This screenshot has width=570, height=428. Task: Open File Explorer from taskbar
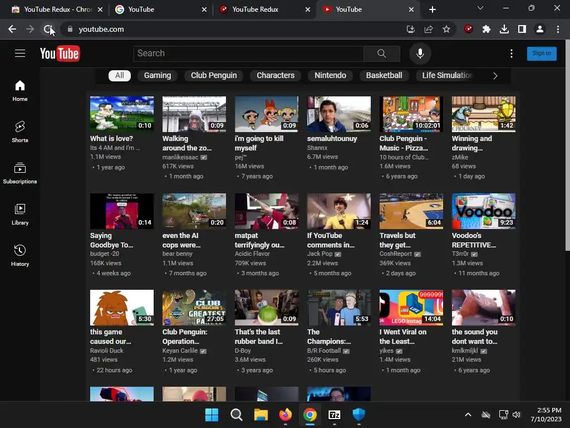(x=261, y=415)
